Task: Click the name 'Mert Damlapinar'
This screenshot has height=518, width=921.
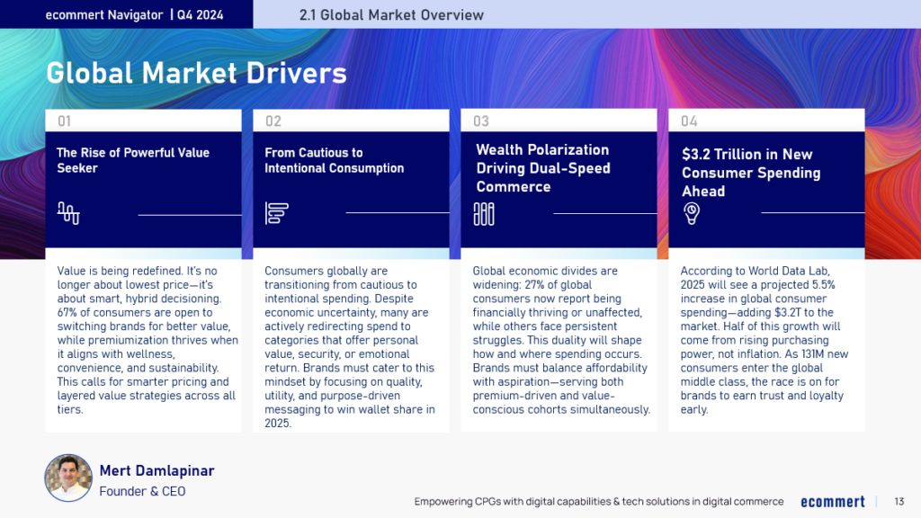Action: tap(156, 470)
